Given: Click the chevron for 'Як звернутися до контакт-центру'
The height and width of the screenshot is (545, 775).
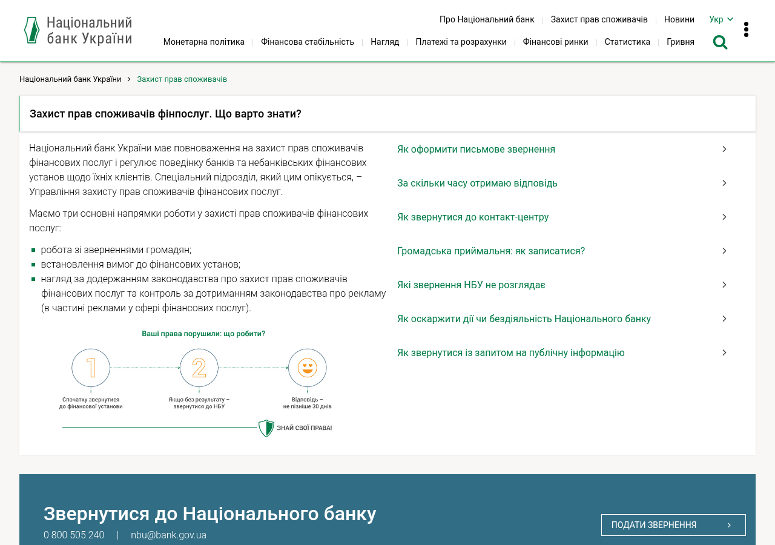Looking at the screenshot, I should click(724, 217).
